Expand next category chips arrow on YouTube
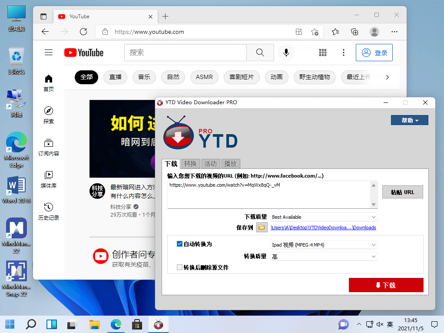The height and width of the screenshot is (333, 444). pyautogui.click(x=388, y=77)
